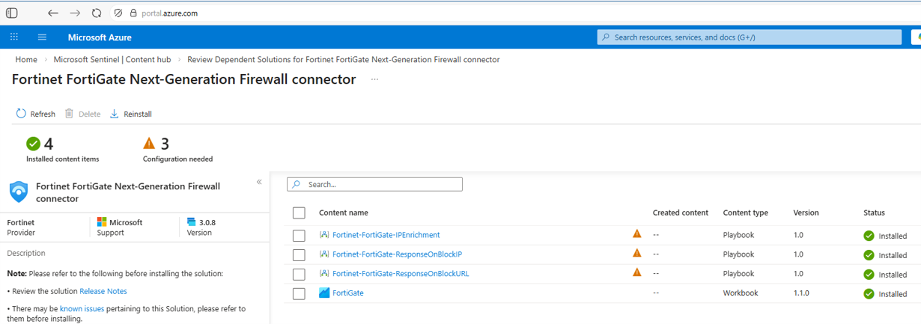Open the Azure portal hamburger menu
This screenshot has height=324, width=921.
(x=42, y=37)
